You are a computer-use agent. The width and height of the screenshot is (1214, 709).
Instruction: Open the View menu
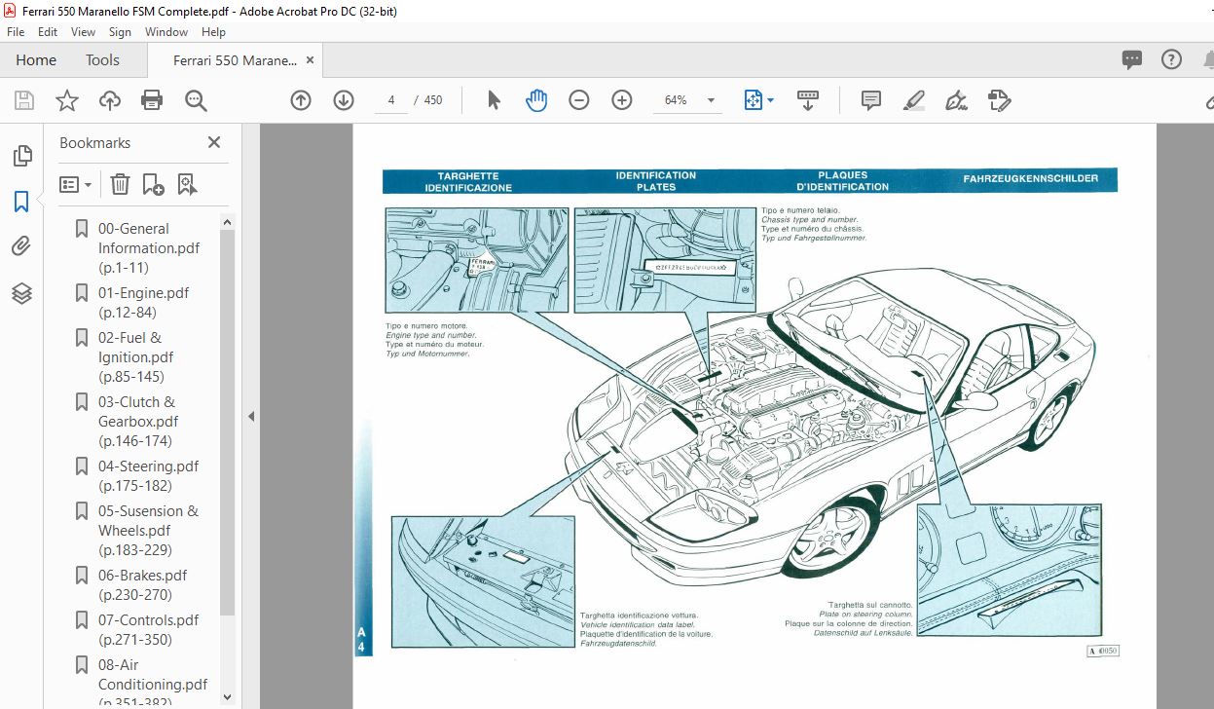point(83,32)
